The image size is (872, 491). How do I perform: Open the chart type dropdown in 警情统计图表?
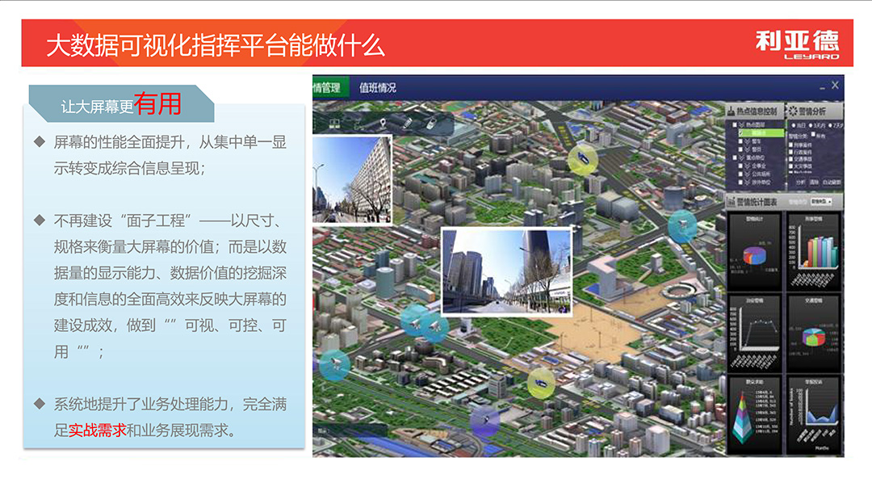(820, 201)
